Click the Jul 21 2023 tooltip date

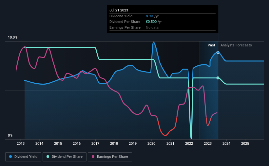coord(119,10)
